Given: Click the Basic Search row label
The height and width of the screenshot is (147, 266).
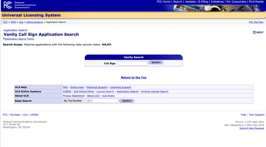Looking at the screenshot, I should [x=23, y=101].
